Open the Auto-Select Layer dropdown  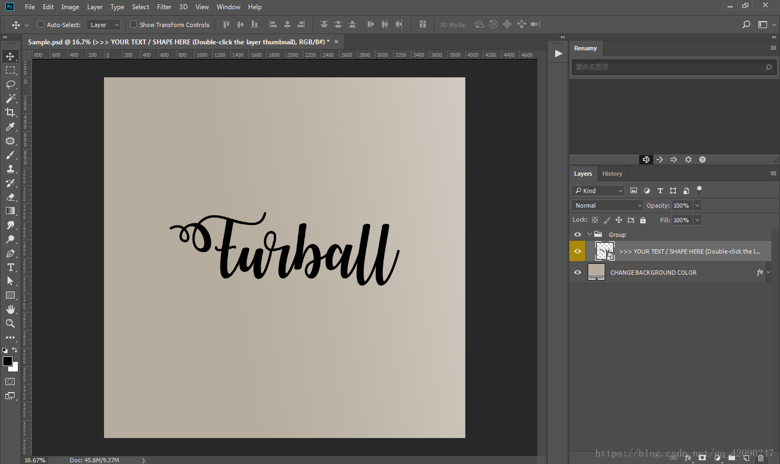(103, 25)
